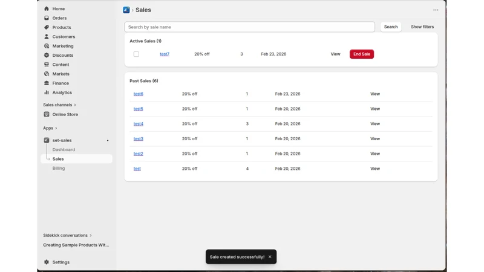Click the Online Store storefront icon
The width and height of the screenshot is (484, 272).
(x=47, y=114)
